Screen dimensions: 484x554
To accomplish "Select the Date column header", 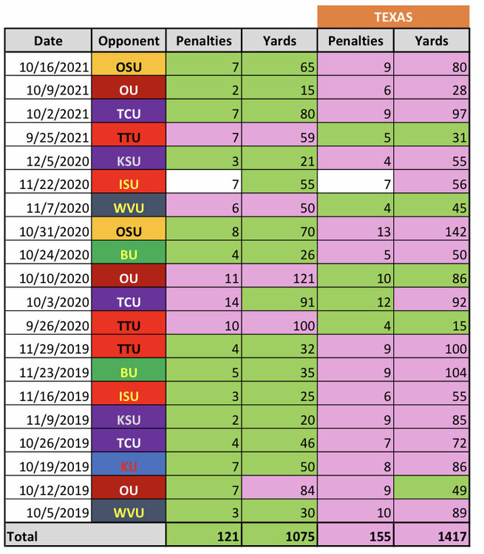I will tap(48, 41).
